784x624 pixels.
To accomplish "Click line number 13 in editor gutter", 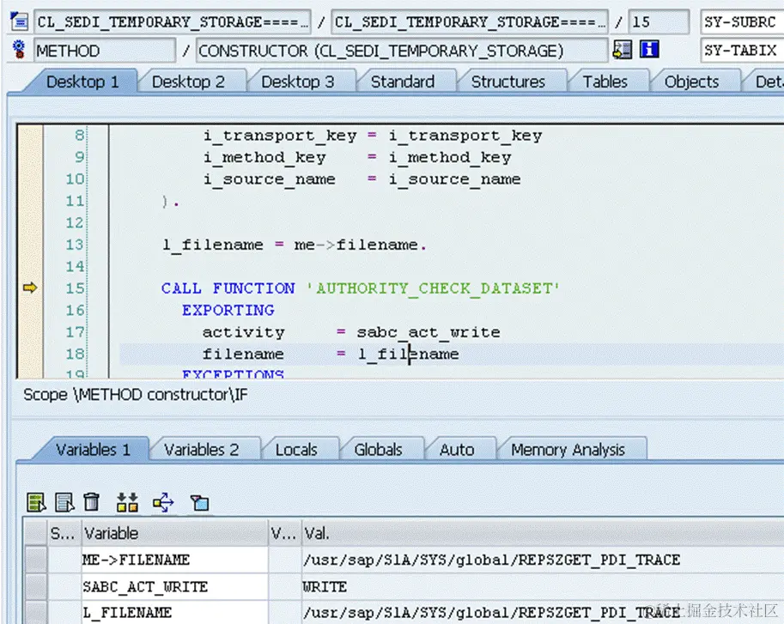I will click(x=75, y=245).
